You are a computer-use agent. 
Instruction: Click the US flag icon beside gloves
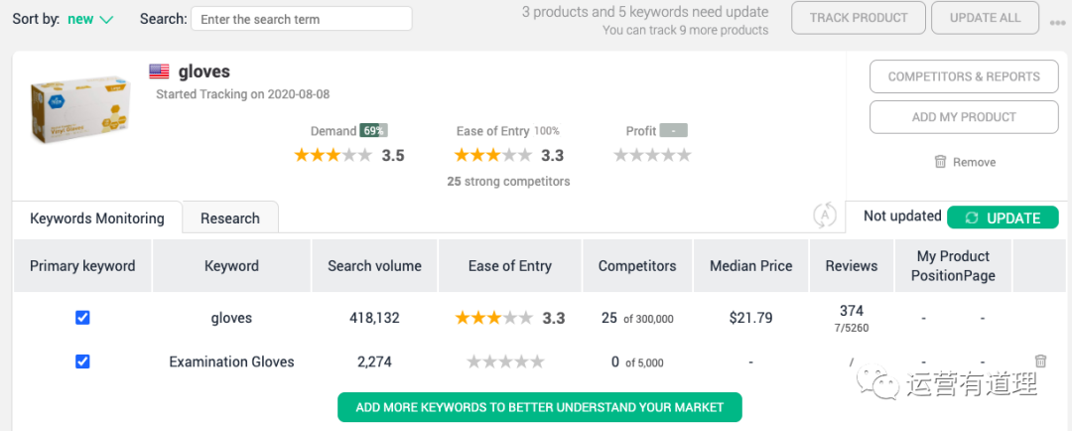(x=159, y=72)
